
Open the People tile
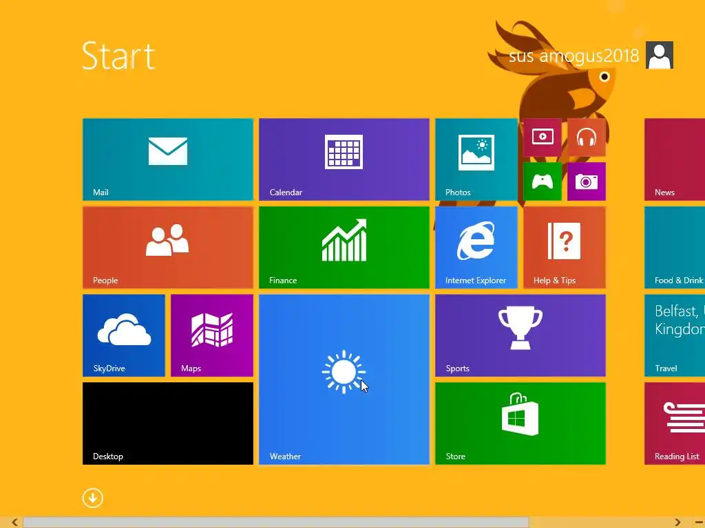[168, 247]
